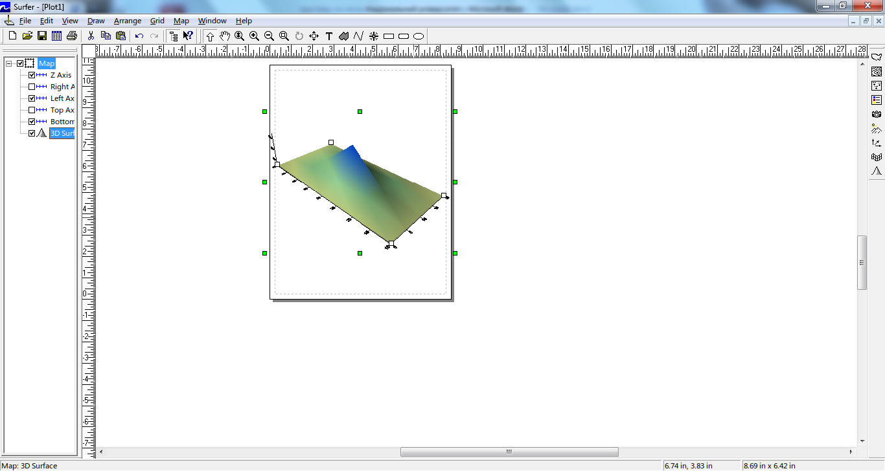Open the Arrange menu

(x=128, y=21)
